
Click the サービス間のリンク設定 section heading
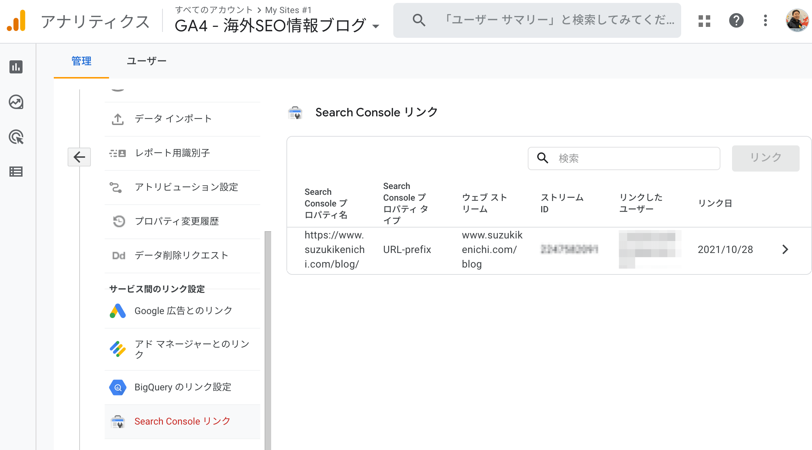pyautogui.click(x=157, y=289)
